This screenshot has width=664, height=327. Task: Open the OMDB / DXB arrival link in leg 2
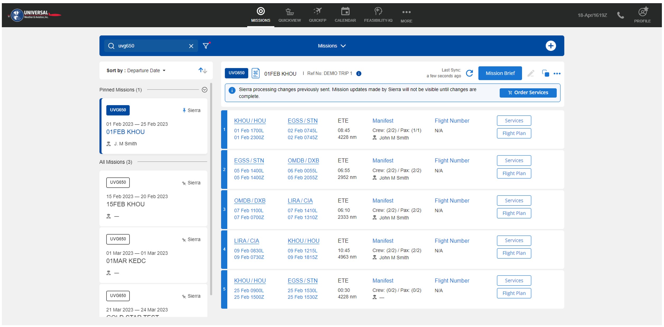click(303, 161)
